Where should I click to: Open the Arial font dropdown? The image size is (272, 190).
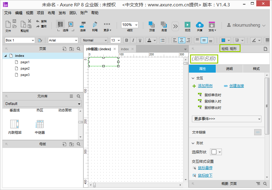click(63, 40)
